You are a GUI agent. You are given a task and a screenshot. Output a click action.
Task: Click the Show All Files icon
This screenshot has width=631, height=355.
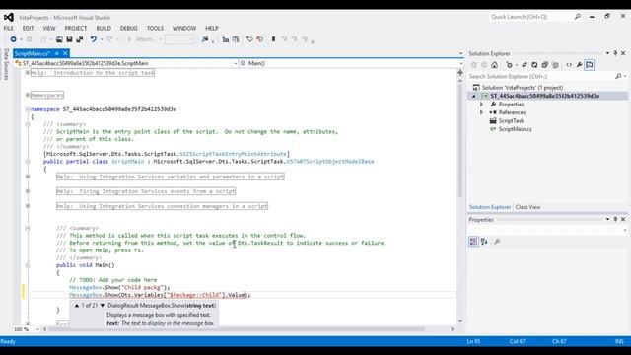pyautogui.click(x=556, y=65)
